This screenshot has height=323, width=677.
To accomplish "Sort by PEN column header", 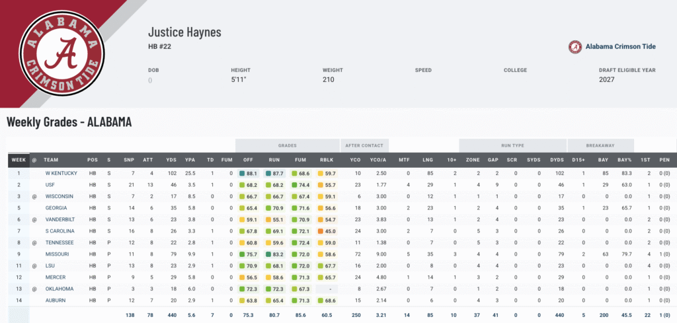I will (664, 160).
